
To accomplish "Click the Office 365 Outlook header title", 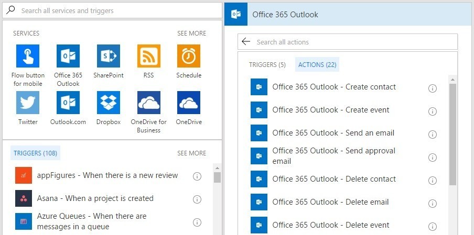I will [285, 15].
